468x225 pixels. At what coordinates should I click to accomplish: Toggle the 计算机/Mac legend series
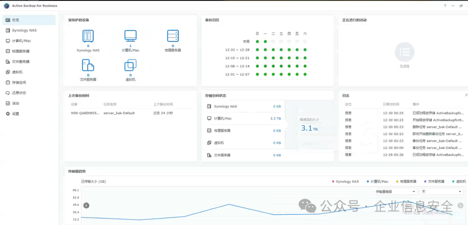pos(377,181)
